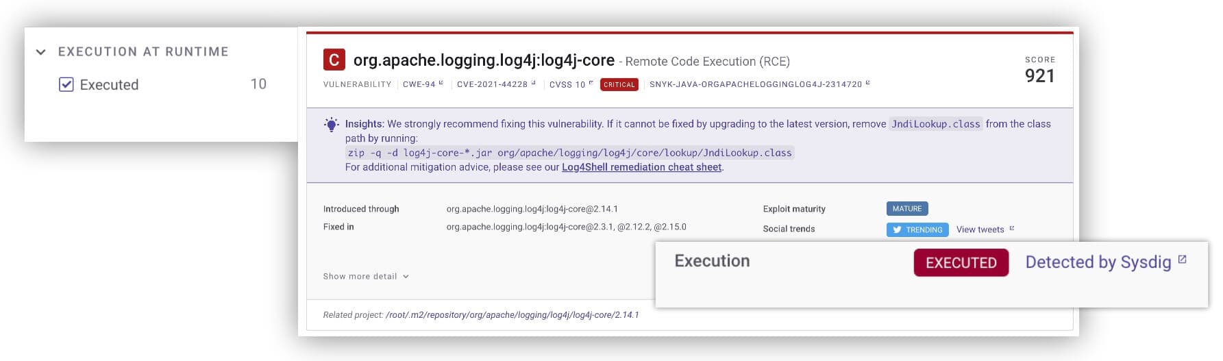Click the JndiLookup.class code snippet

coord(935,124)
